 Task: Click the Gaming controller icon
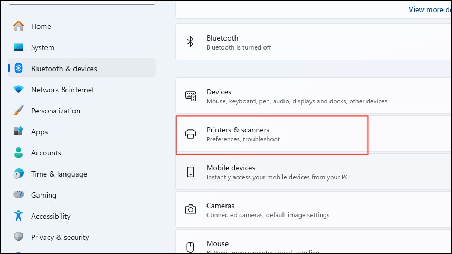18,194
